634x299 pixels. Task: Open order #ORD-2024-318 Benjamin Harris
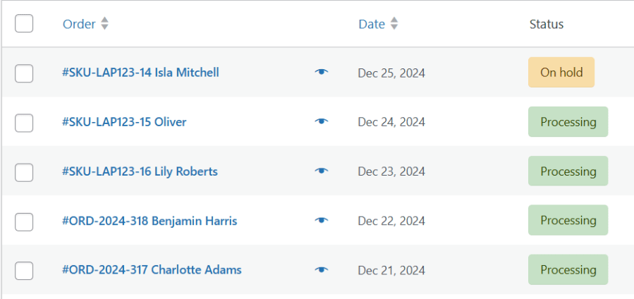(150, 221)
